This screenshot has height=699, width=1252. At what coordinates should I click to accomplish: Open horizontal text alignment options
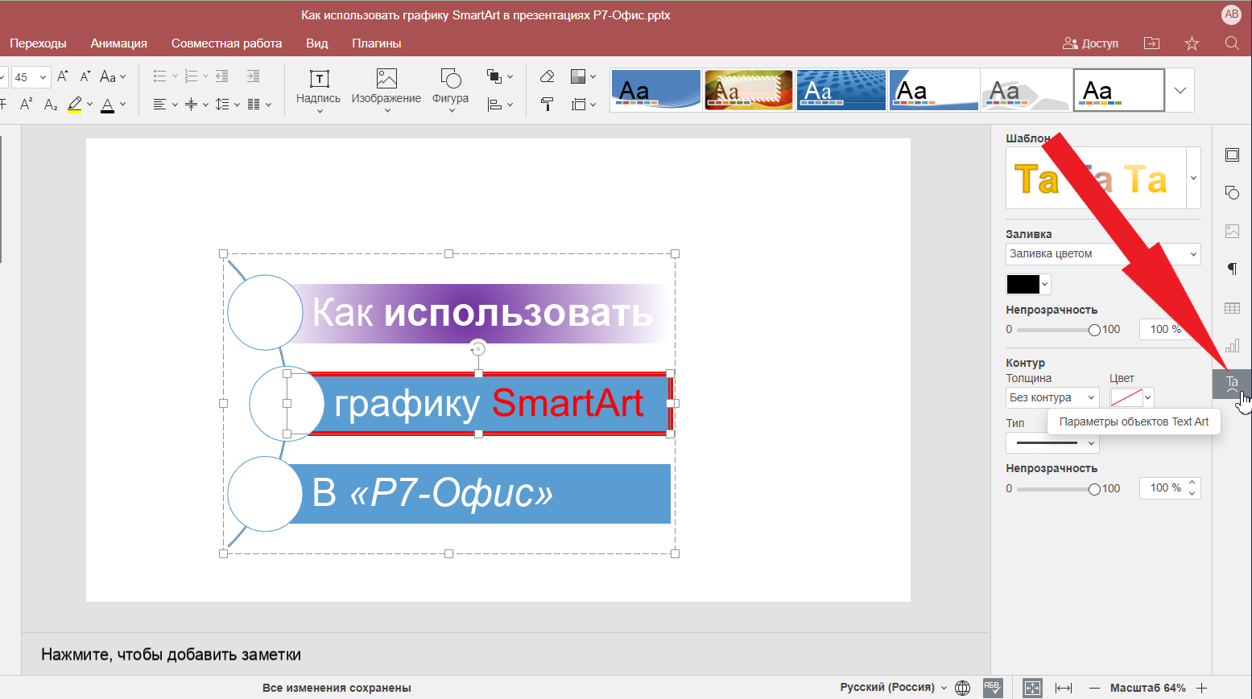point(165,105)
